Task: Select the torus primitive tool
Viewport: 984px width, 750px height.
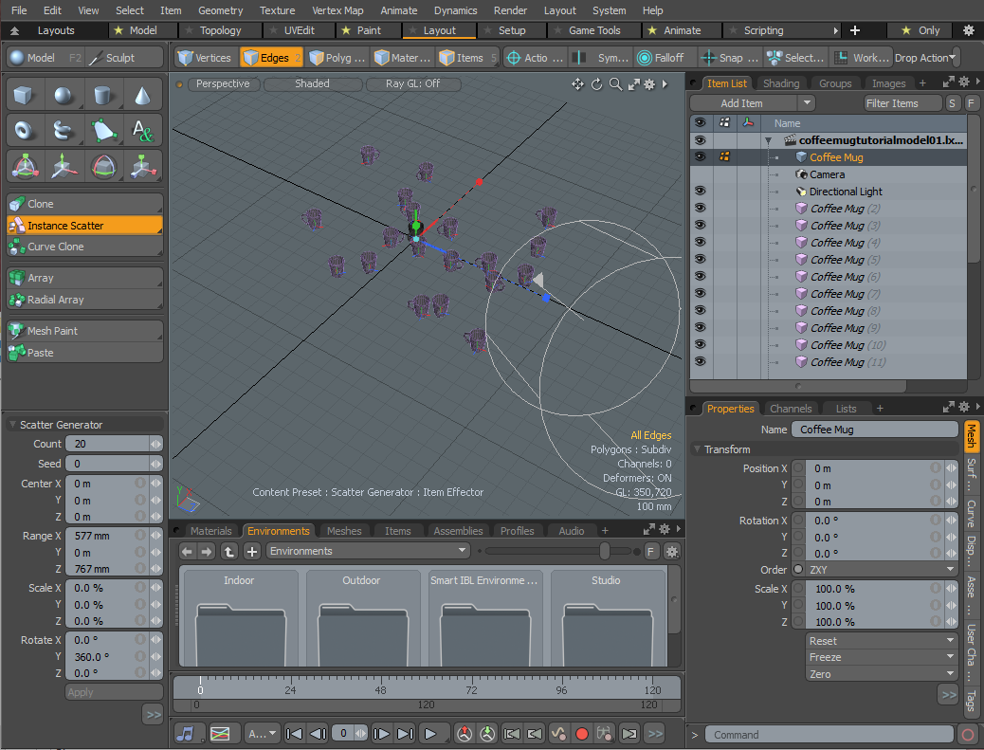Action: [x=25, y=130]
